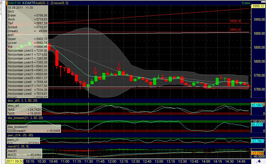
Task: Click the 11:15 time axis label
Action: pyautogui.click(x=77, y=161)
